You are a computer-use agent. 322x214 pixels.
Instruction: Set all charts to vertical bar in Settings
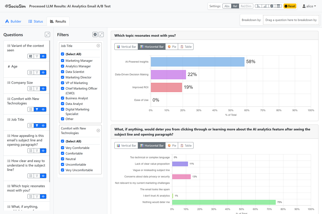tap(265, 6)
